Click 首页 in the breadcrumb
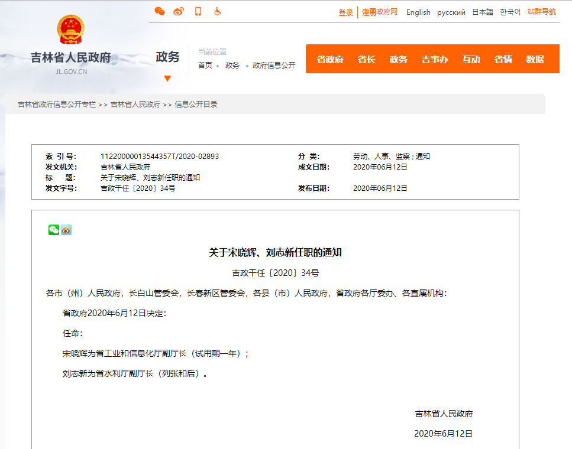The width and height of the screenshot is (572, 449). tap(205, 66)
